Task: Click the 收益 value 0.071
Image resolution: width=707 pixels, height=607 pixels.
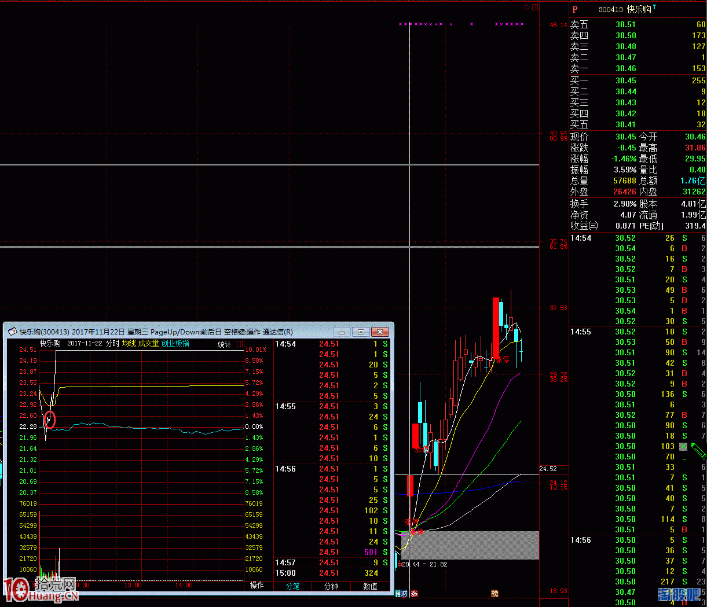Action: pyautogui.click(x=626, y=226)
